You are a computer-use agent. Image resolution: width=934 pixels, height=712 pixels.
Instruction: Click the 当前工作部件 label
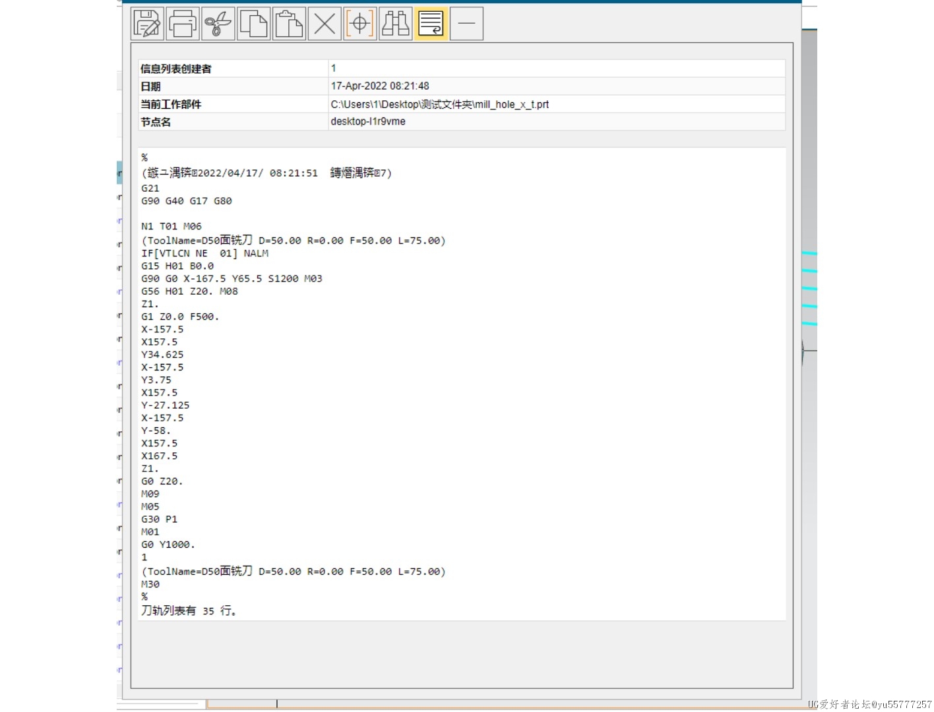tap(171, 104)
